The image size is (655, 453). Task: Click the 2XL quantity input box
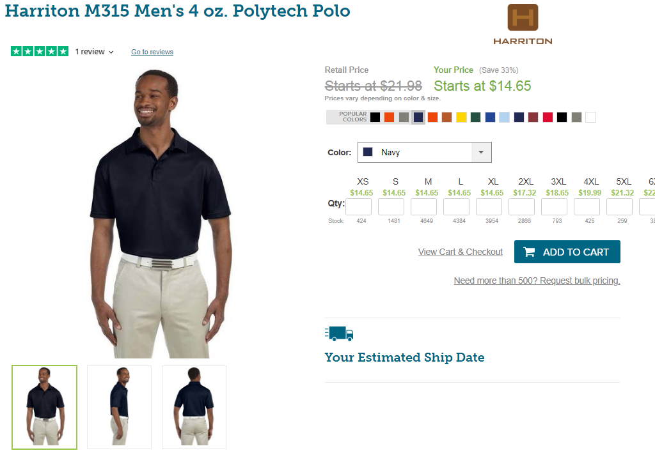[521, 206]
